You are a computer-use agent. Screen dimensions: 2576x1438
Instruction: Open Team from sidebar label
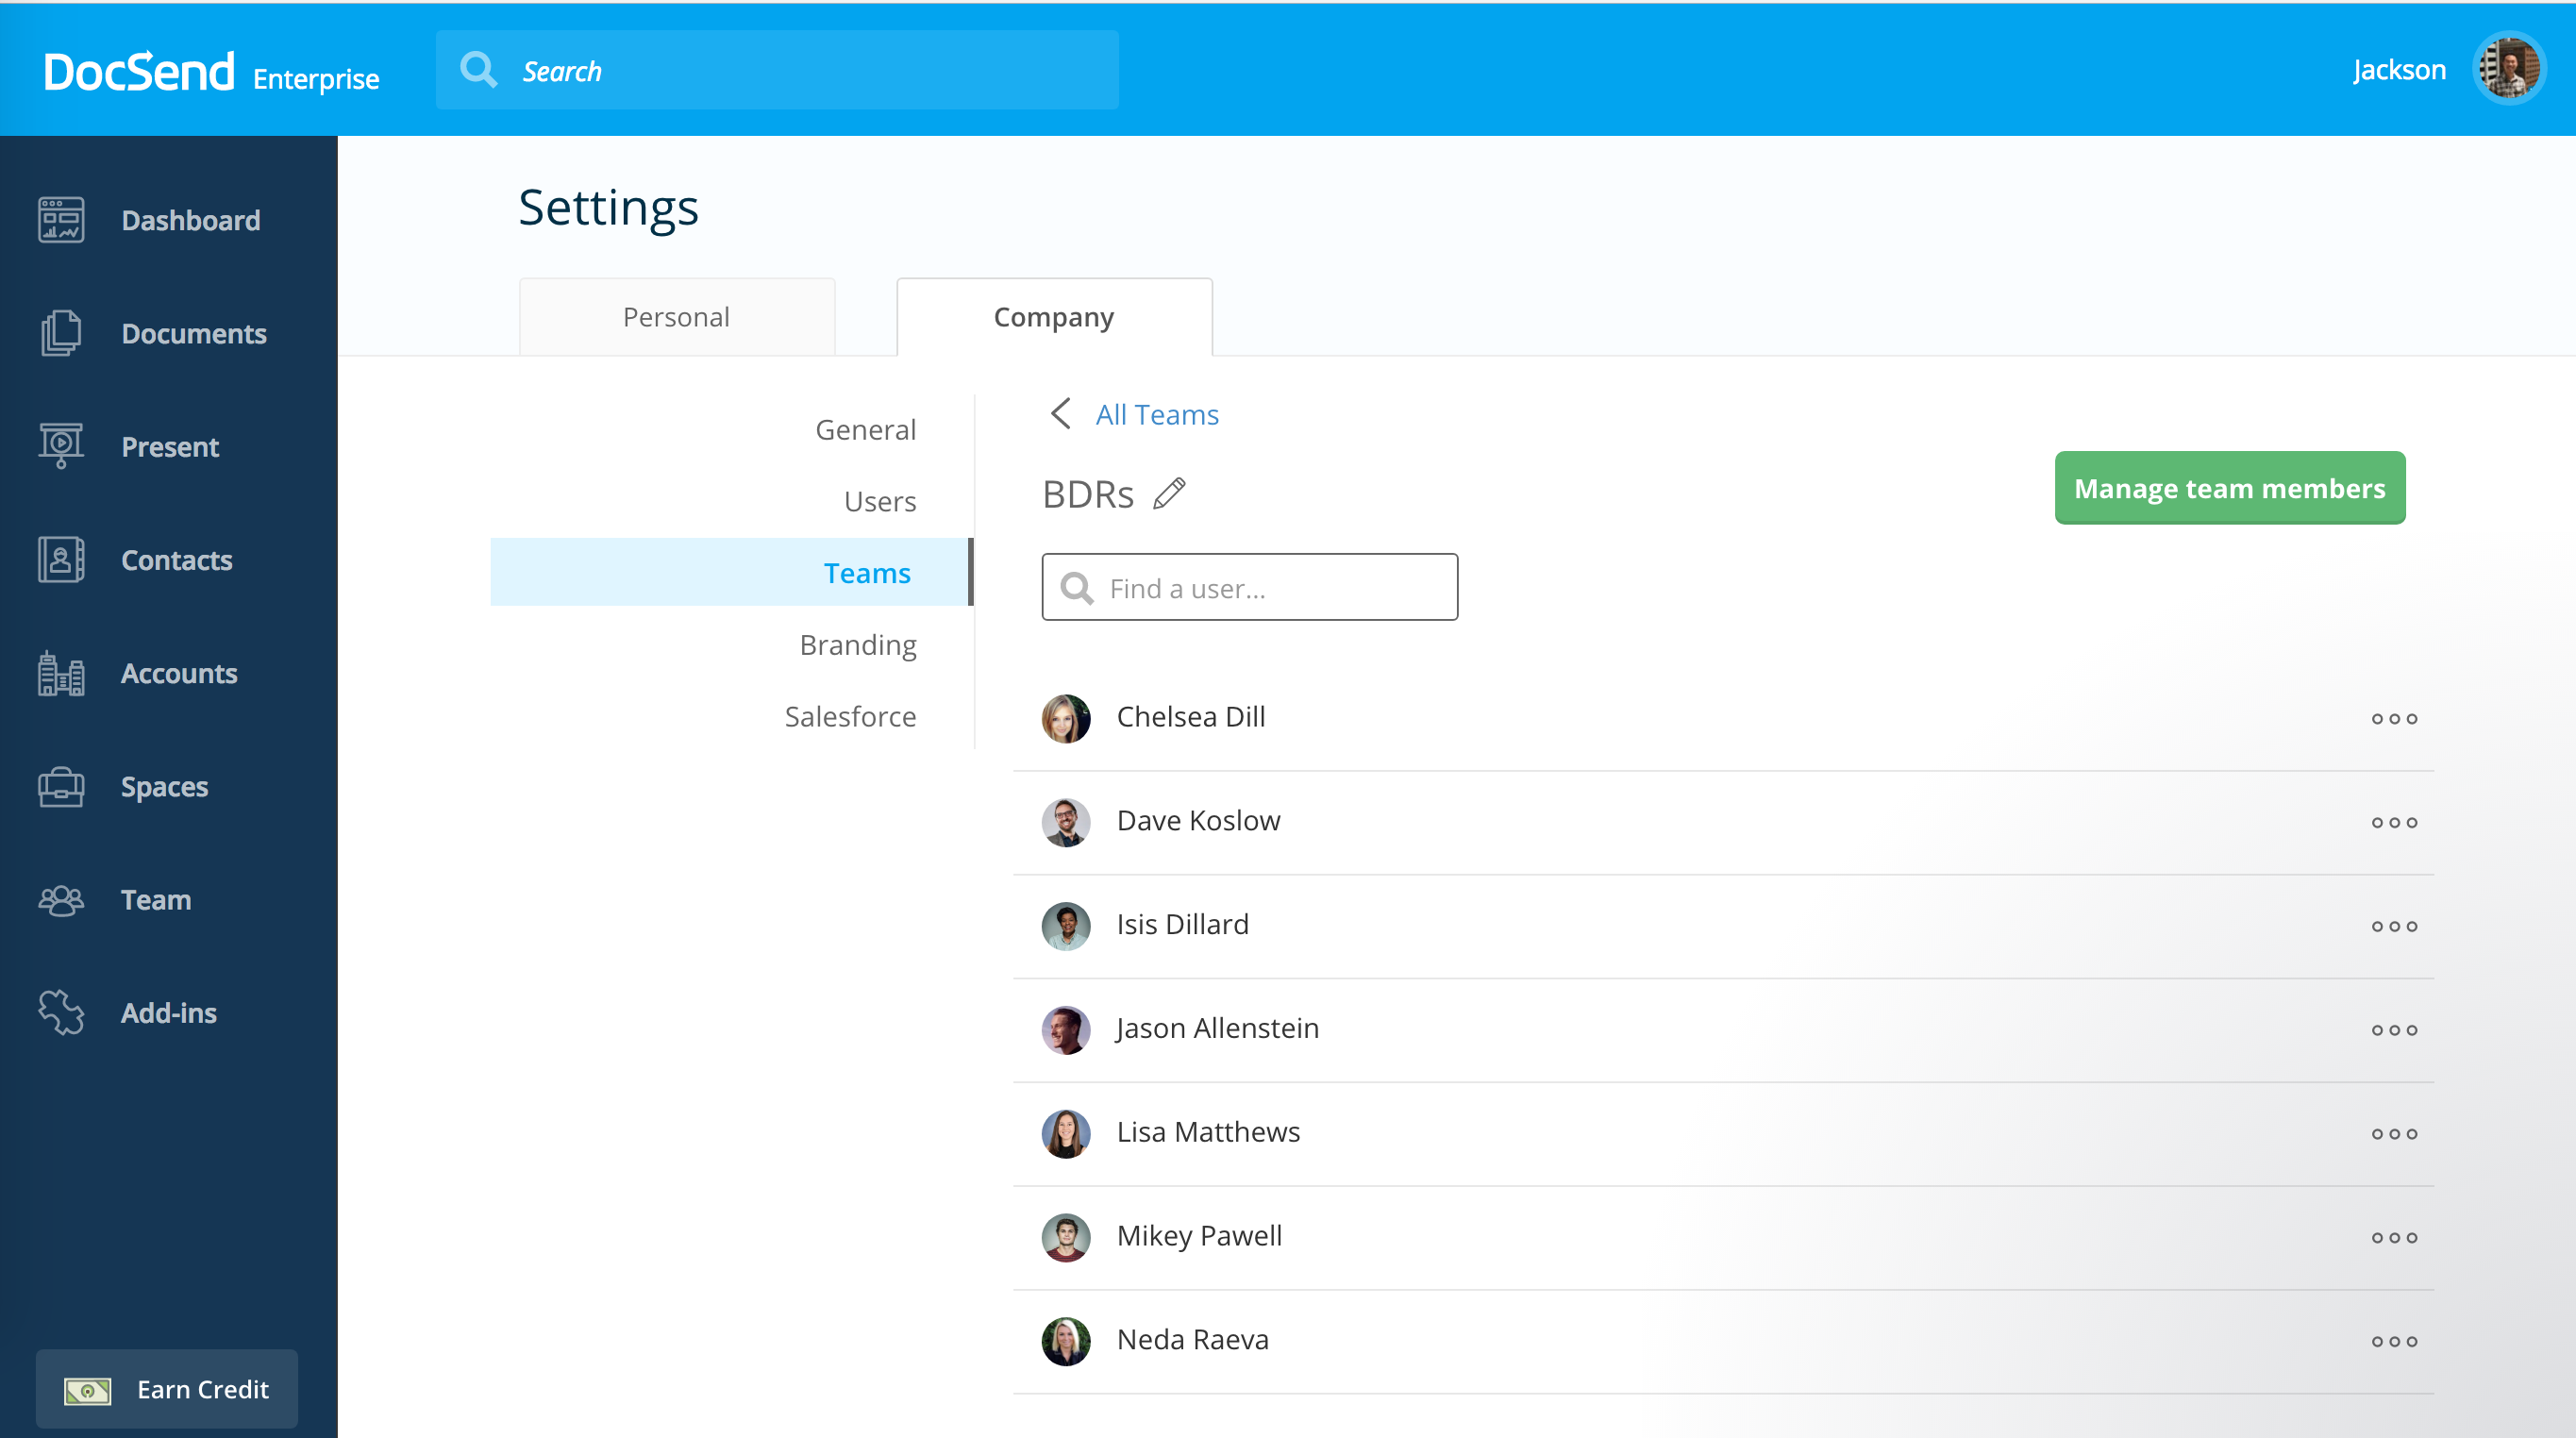(x=156, y=900)
